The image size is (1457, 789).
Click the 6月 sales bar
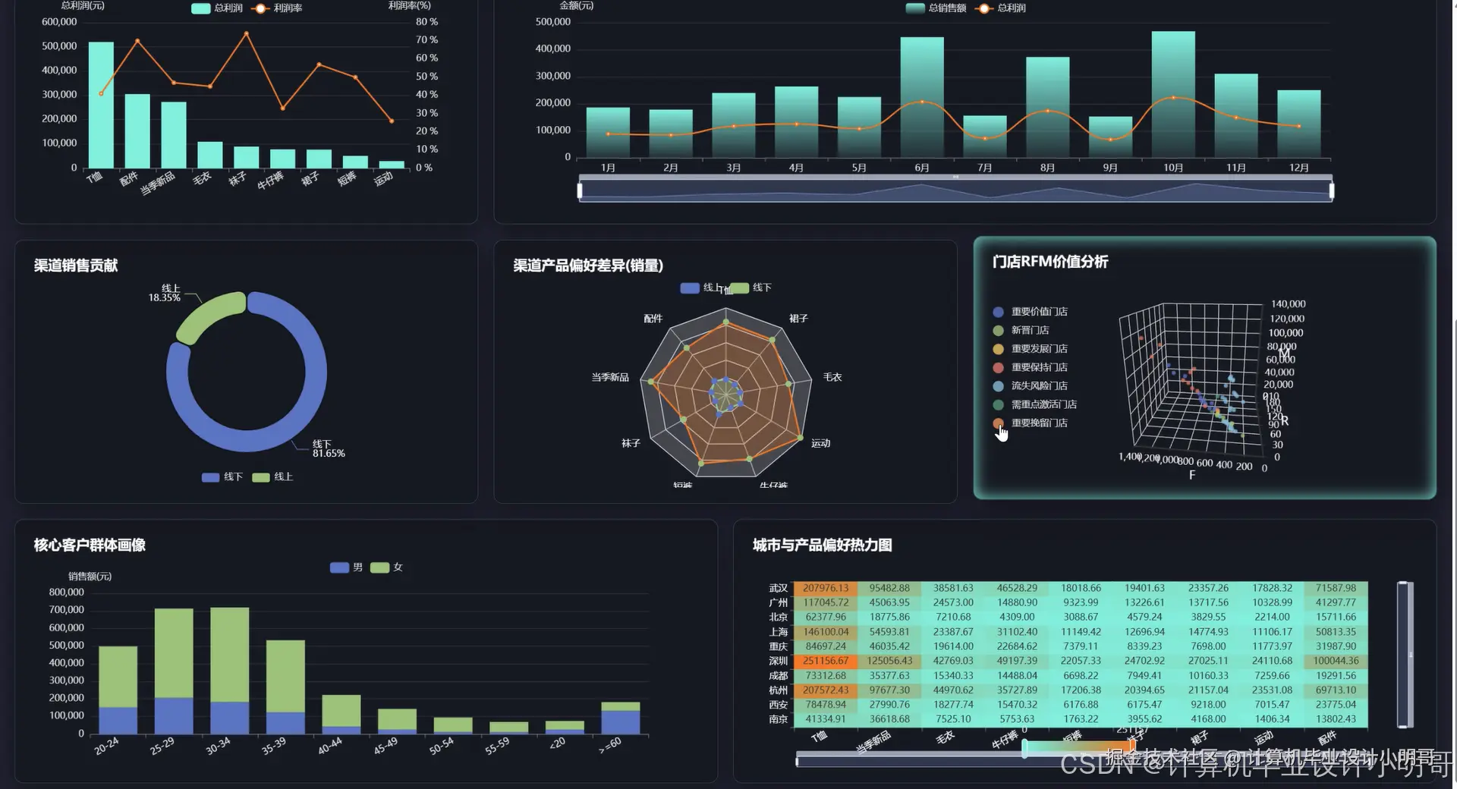(922, 98)
